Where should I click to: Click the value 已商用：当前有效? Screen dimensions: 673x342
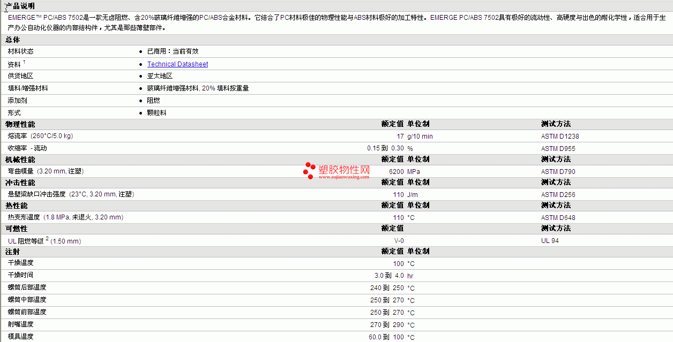tap(173, 51)
